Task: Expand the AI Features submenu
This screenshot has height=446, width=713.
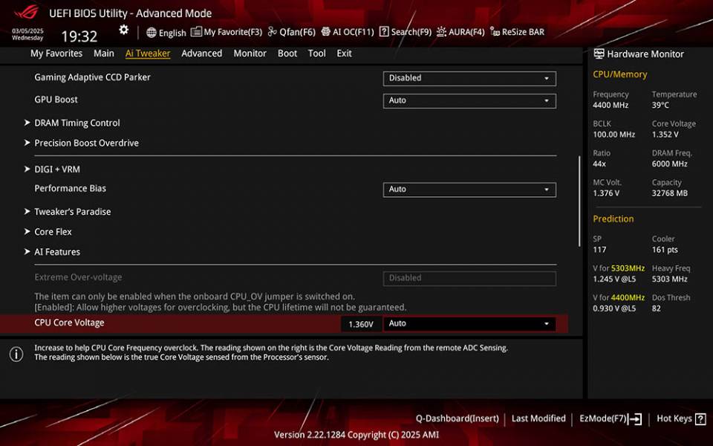Action: [57, 252]
